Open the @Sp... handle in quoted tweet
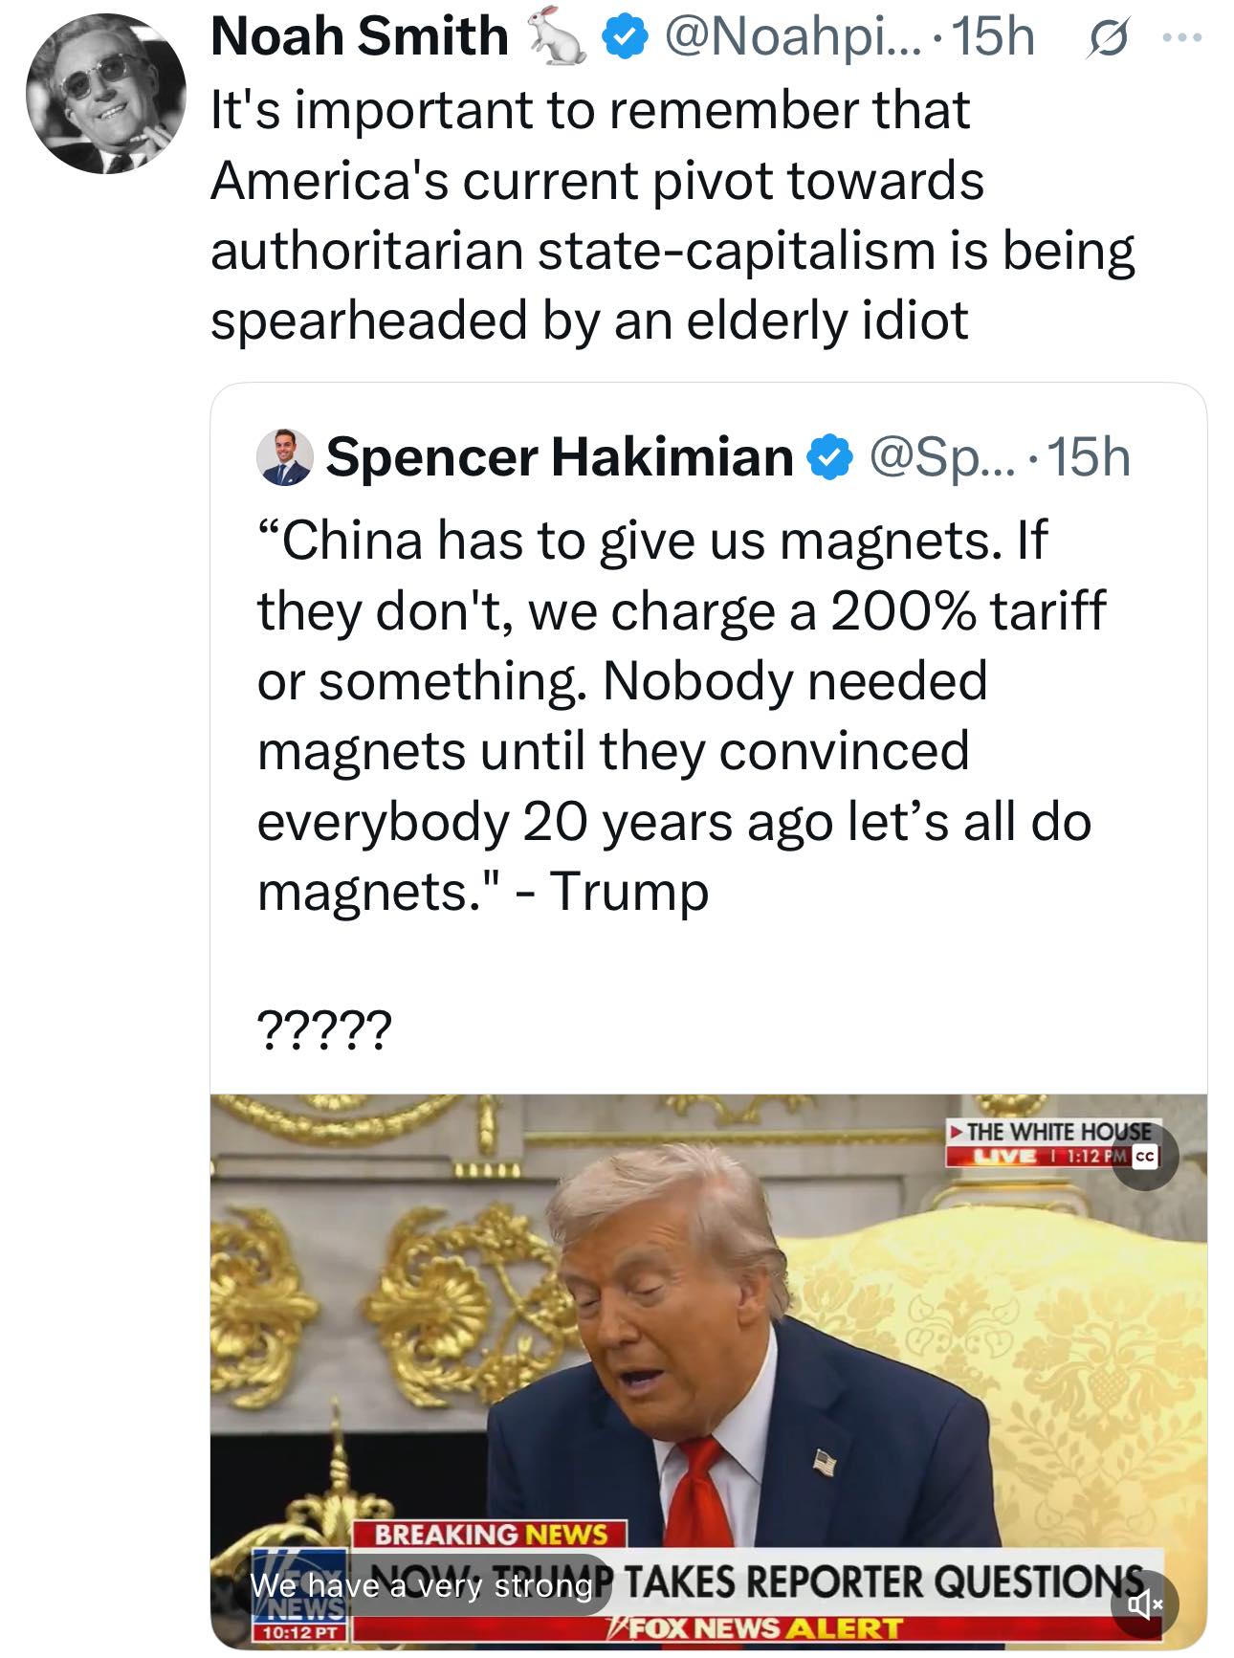 pyautogui.click(x=937, y=457)
